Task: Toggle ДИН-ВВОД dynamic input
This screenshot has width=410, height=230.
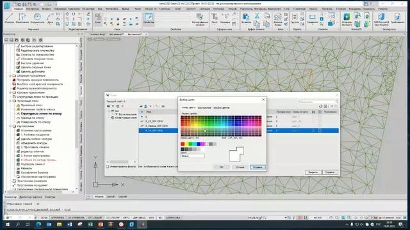Action: click(140, 217)
